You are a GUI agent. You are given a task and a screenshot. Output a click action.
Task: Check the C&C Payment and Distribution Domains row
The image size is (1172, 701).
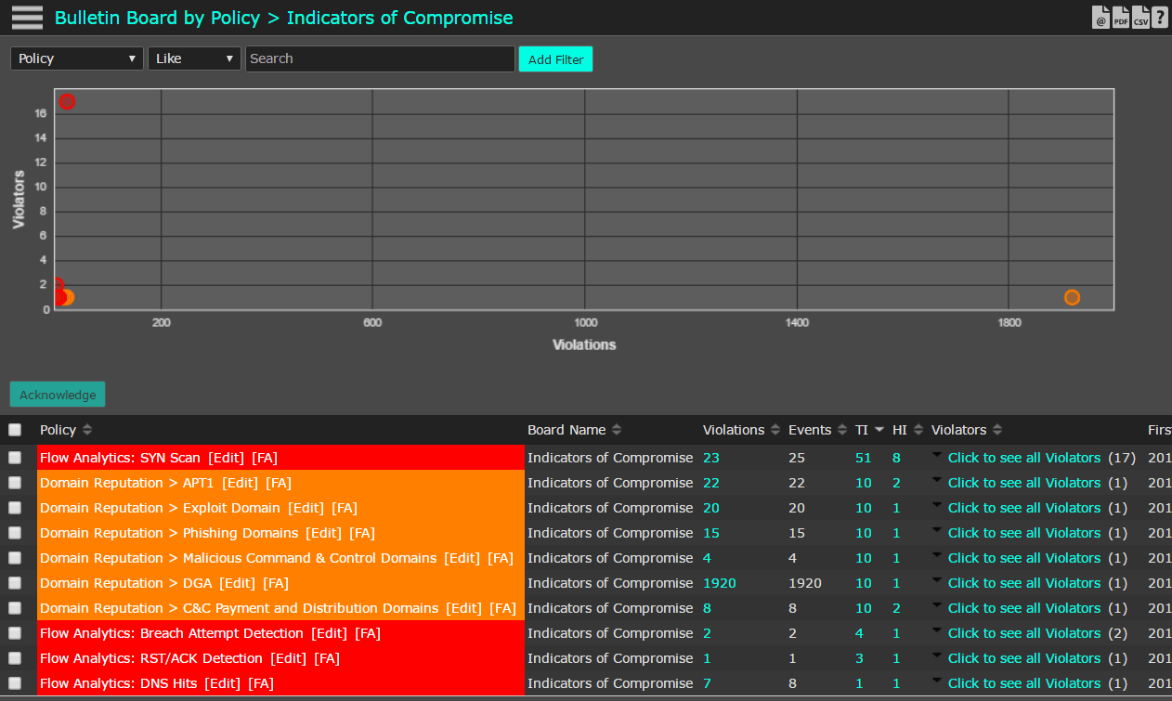coord(15,608)
